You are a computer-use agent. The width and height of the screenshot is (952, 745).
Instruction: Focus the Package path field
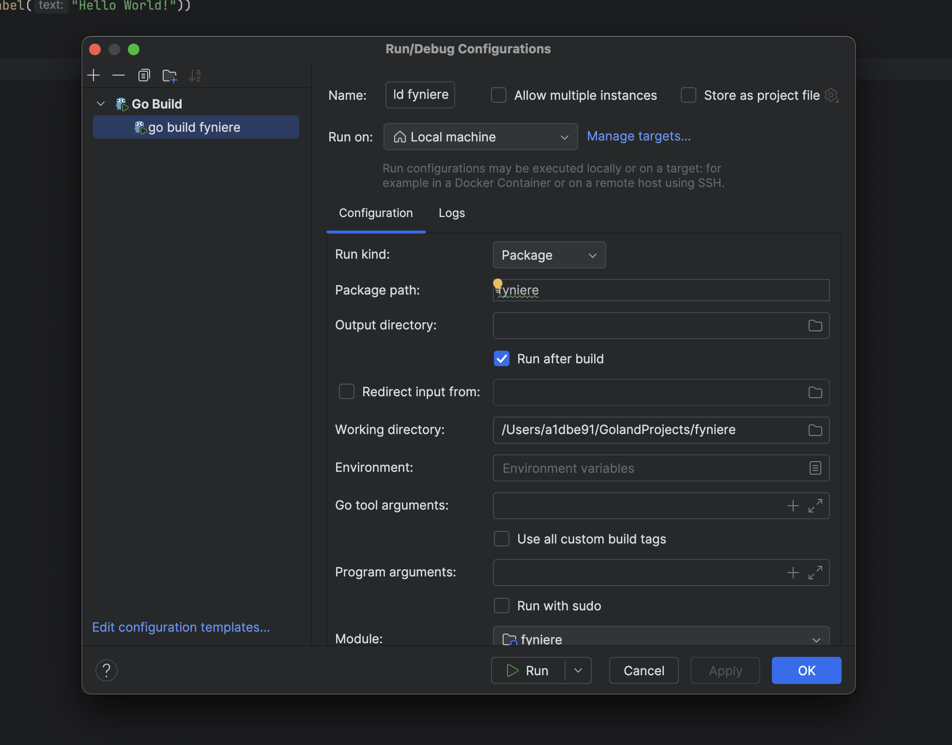click(661, 290)
